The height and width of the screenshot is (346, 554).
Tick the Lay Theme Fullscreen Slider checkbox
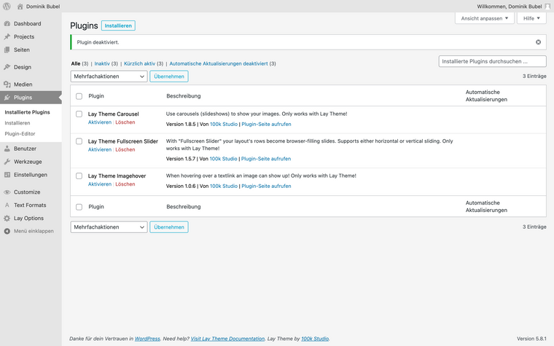pos(79,141)
